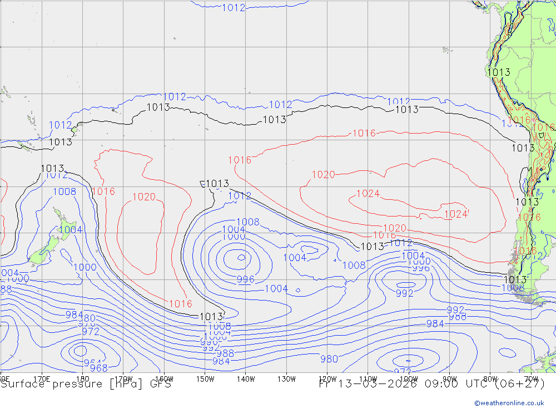Click the 120W longitude label
This screenshot has height=408, width=556.
click(x=327, y=379)
